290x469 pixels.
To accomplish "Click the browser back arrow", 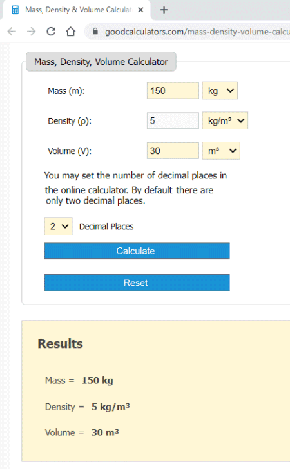I will point(12,31).
